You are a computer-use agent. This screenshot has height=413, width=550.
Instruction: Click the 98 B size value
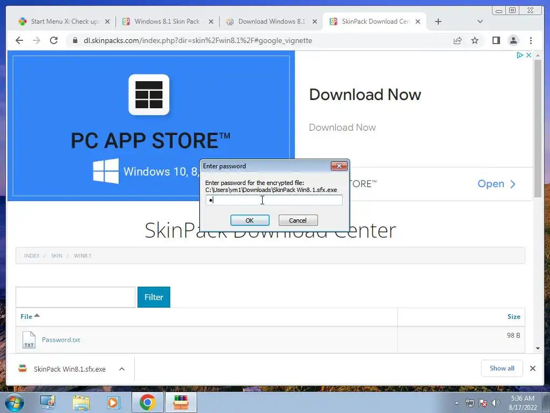coord(513,336)
